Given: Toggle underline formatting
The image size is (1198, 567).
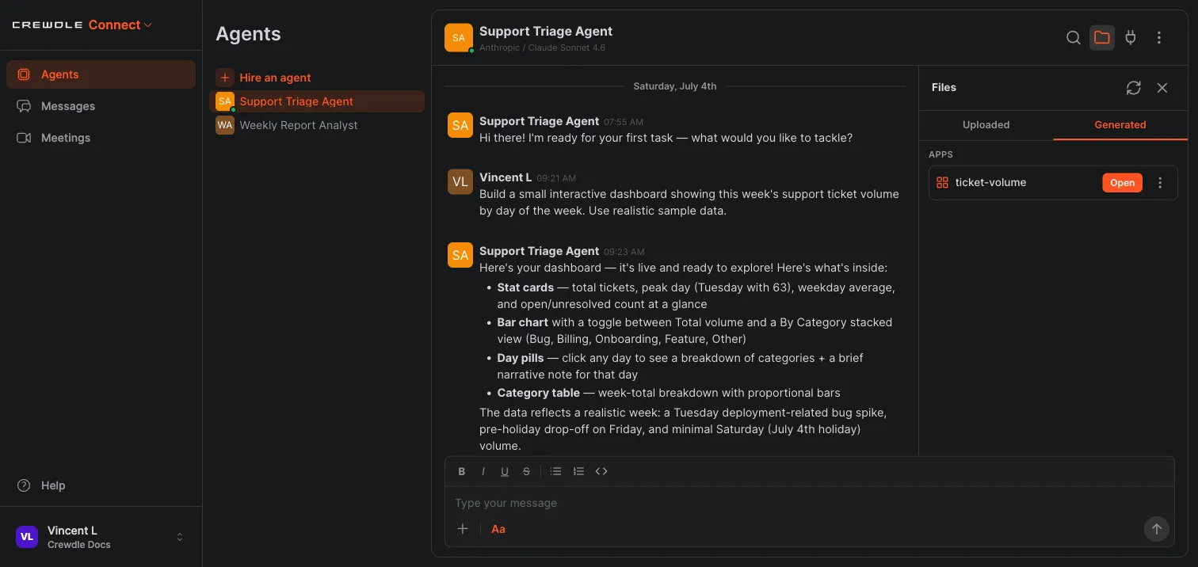Looking at the screenshot, I should 505,471.
